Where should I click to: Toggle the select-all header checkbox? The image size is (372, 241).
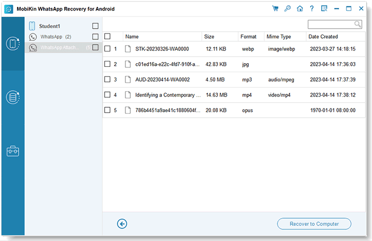[107, 36]
